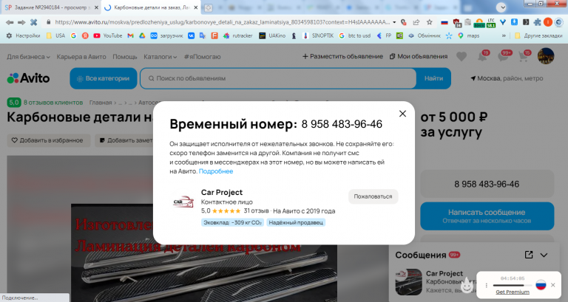Image resolution: width=568 pixels, height=302 pixels.
Task: Open the user profile avatar
Action: pyautogui.click(x=546, y=56)
